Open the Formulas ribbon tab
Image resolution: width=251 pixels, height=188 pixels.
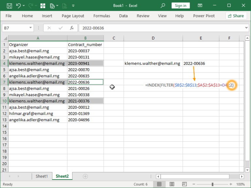[102, 16]
